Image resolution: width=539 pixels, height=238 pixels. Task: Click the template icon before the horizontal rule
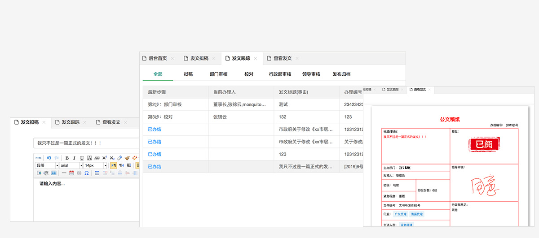point(54,173)
